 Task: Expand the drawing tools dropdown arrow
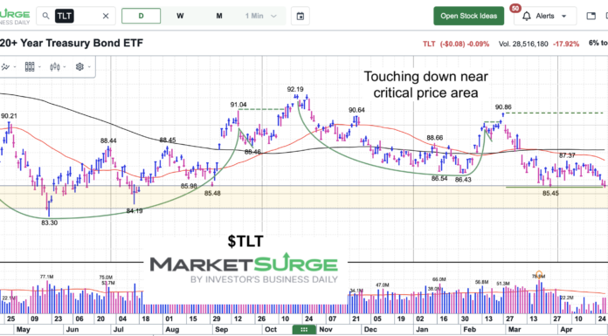15,67
